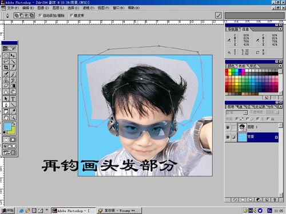286x214 pixels.
Task: Open the Window menu
Action: coord(118,8)
